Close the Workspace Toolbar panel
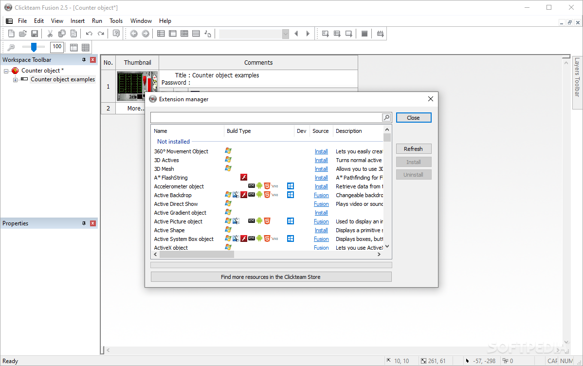Screen dimensions: 583x366 click(x=93, y=60)
